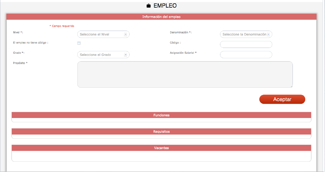Click inside the Propósito text area

point(185,74)
